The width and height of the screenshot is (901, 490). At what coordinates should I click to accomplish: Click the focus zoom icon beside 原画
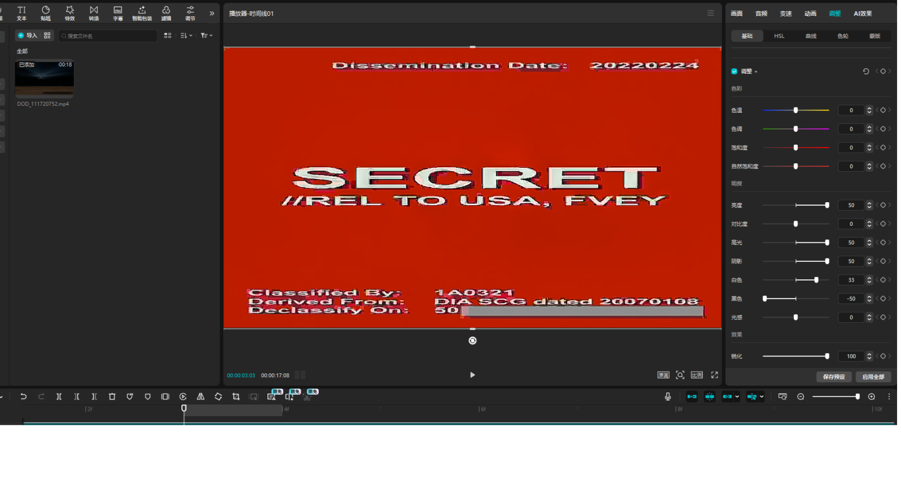[680, 375]
